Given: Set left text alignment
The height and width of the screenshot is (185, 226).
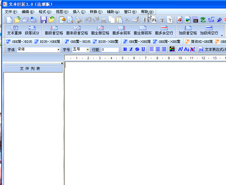Looking at the screenshot, I should click(x=151, y=50).
